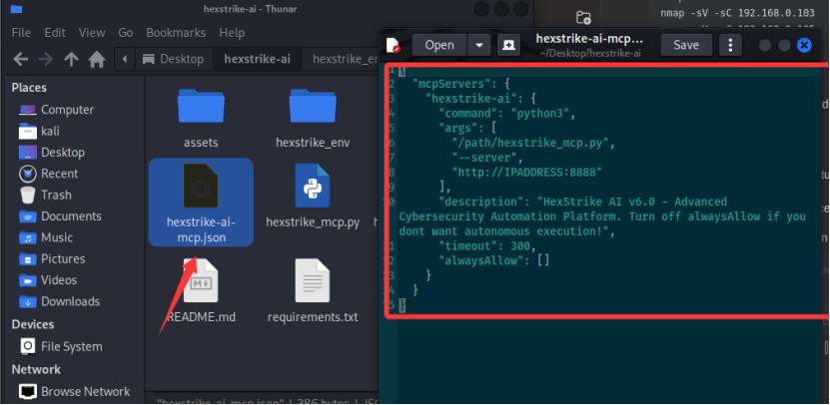The image size is (830, 405).
Task: Click the "description" key in editor
Action: 480,202
